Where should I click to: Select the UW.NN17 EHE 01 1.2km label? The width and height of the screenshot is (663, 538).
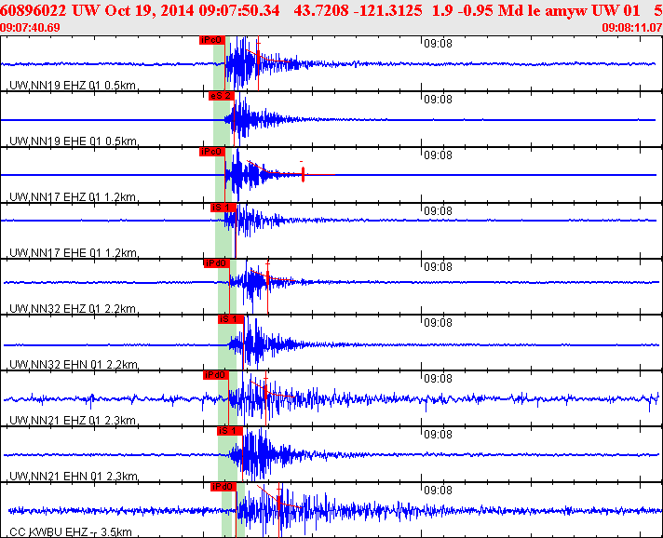tap(73, 253)
